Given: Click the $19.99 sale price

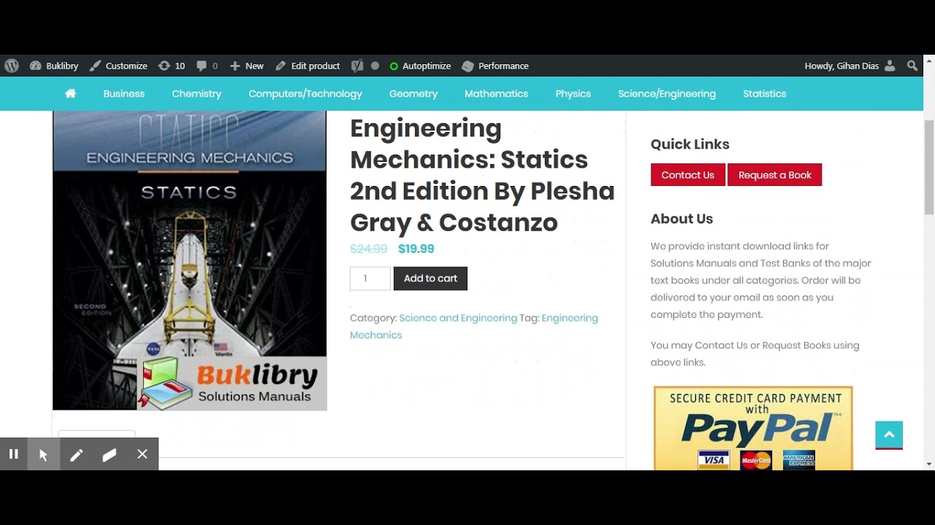Looking at the screenshot, I should (416, 249).
